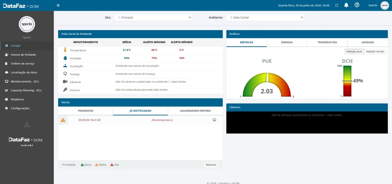392x184 pixels.
Task: Click the 75% max humidity alert value
Action: pos(154,58)
